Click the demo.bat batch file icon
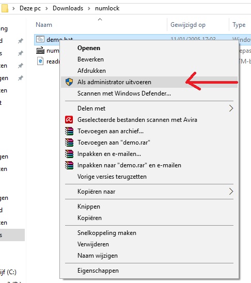The width and height of the screenshot is (251, 283). 40,39
